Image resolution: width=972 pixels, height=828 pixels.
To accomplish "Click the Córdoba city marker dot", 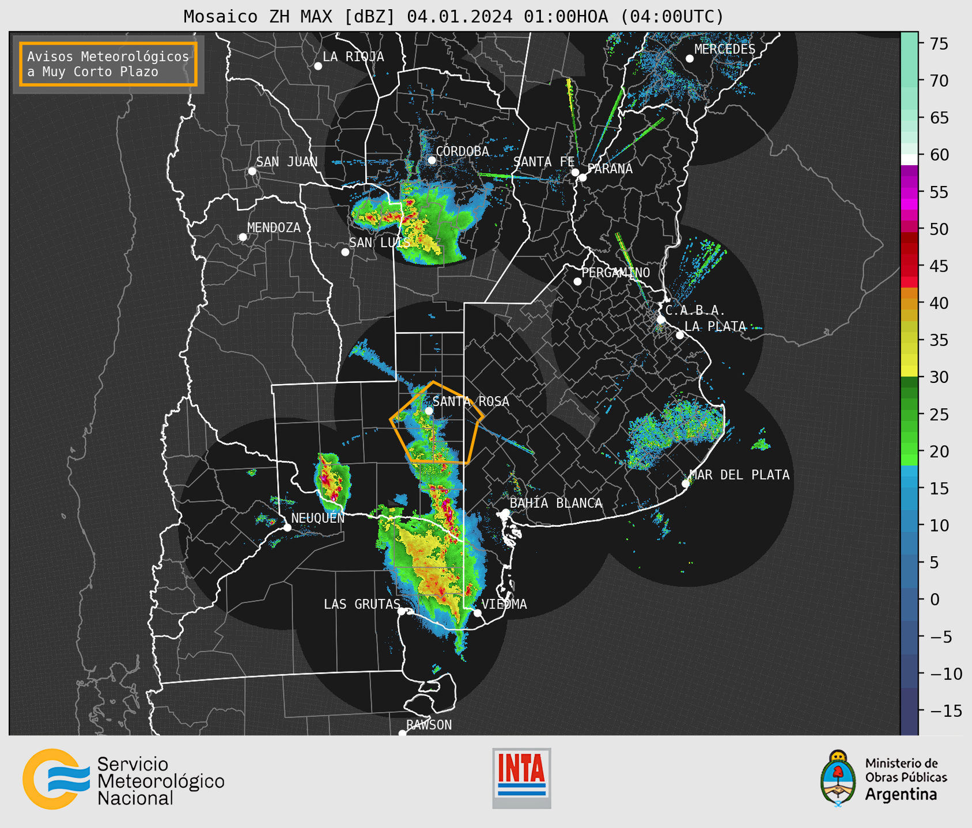I will pyautogui.click(x=432, y=160).
